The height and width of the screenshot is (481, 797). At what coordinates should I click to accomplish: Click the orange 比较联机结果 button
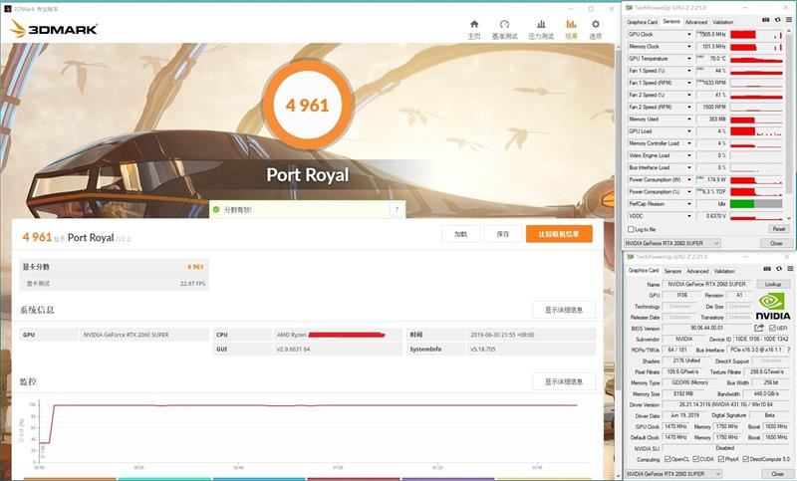pyautogui.click(x=559, y=234)
